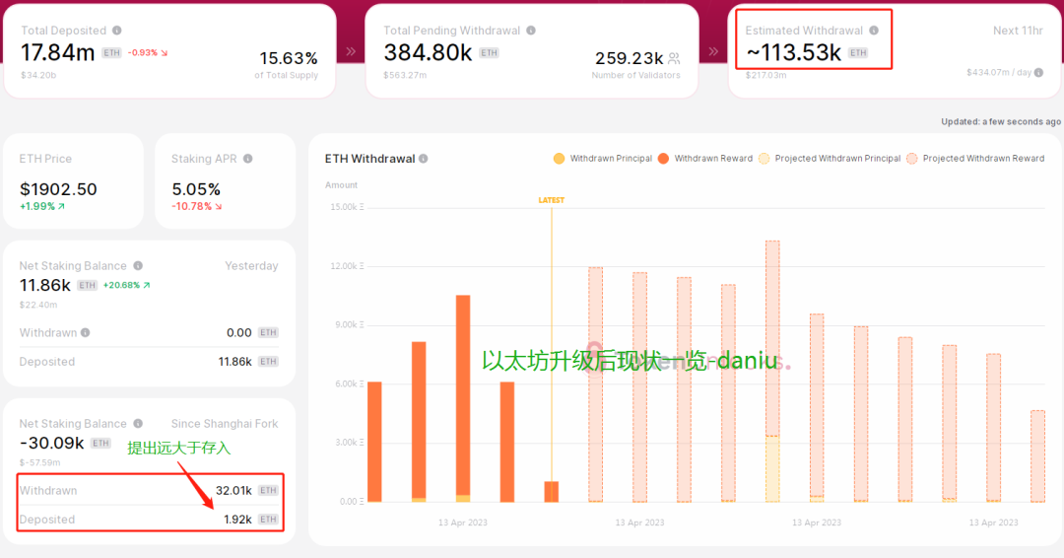Click the $1902.50 ETH Price value
The width and height of the screenshot is (1064, 558).
tap(58, 189)
